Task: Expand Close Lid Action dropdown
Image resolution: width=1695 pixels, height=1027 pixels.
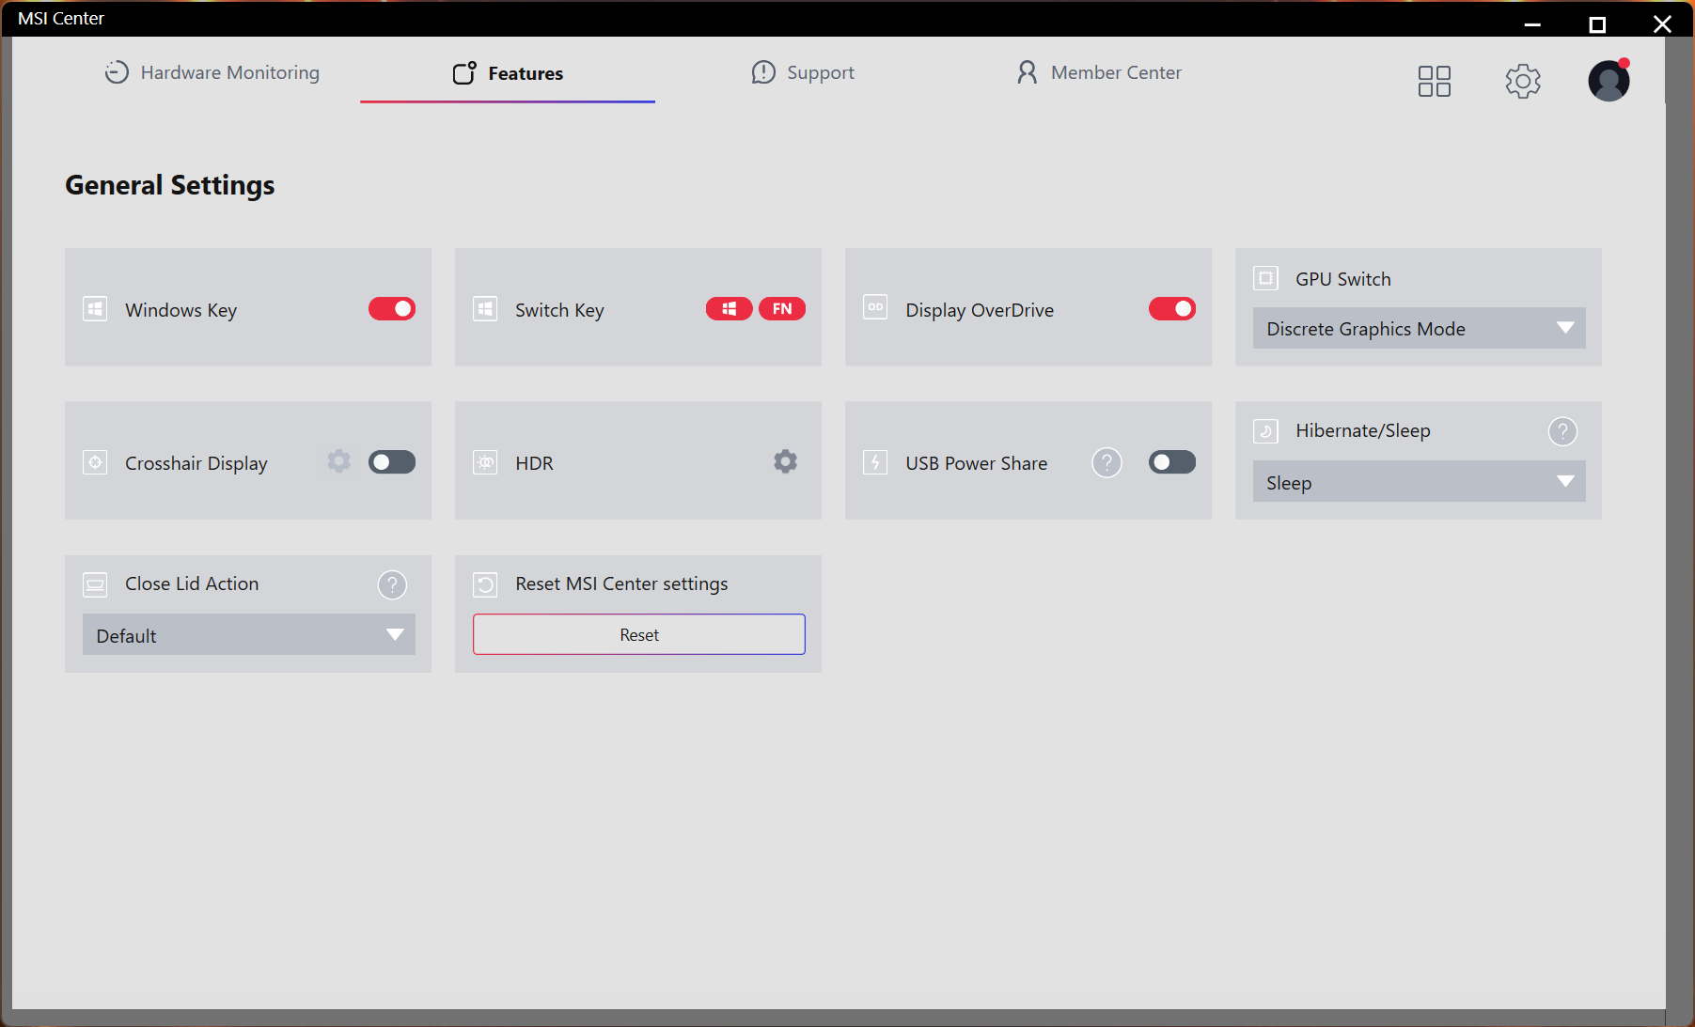Action: [x=248, y=635]
